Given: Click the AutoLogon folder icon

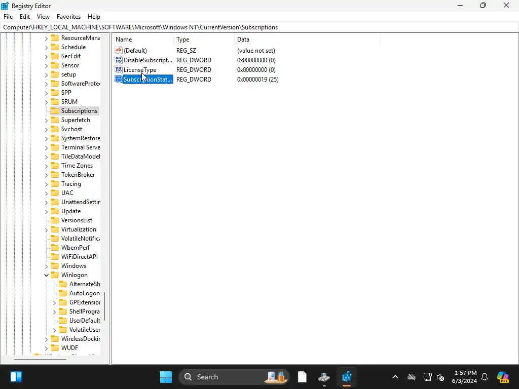Looking at the screenshot, I should coord(63,293).
